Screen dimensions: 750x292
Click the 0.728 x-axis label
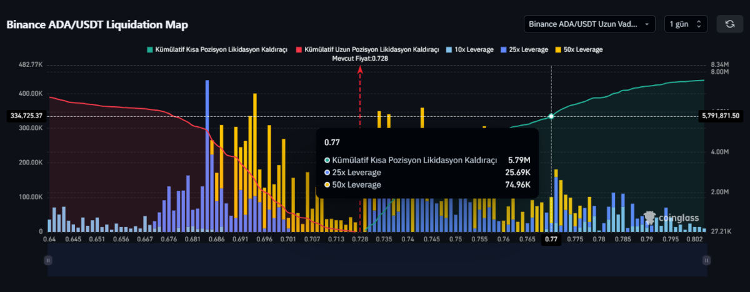[x=360, y=239]
